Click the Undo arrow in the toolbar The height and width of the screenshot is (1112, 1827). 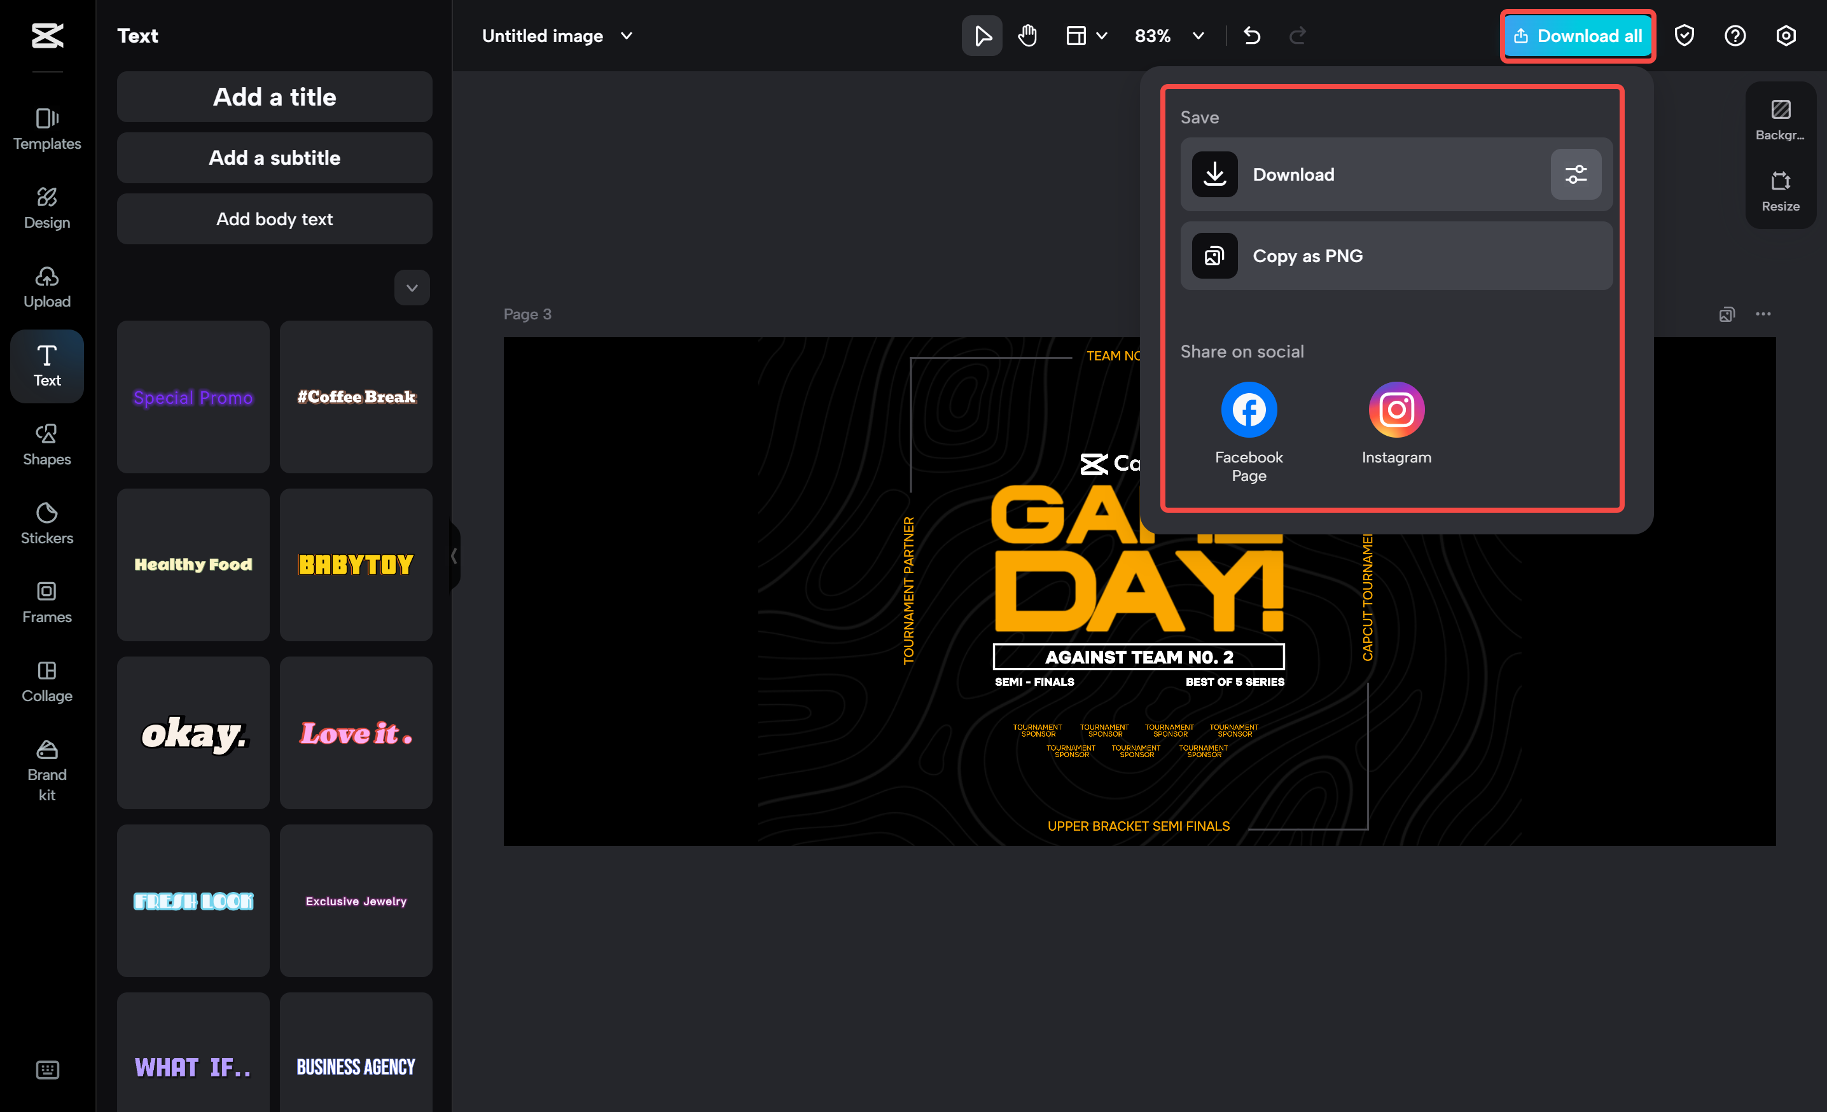coord(1253,35)
